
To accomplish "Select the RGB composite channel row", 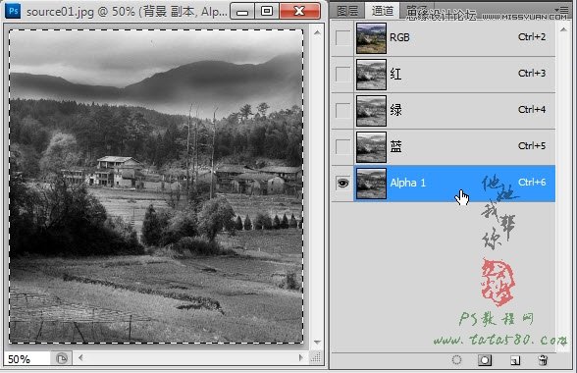I will [x=444, y=38].
